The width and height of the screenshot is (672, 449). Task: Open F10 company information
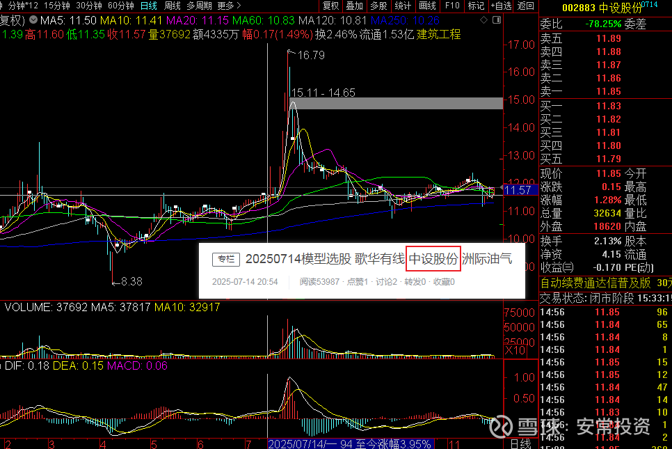[x=451, y=6]
